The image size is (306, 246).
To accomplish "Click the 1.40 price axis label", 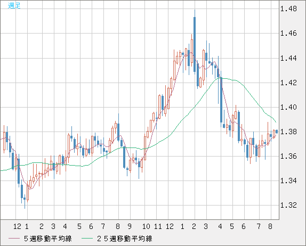I will 288,107.
